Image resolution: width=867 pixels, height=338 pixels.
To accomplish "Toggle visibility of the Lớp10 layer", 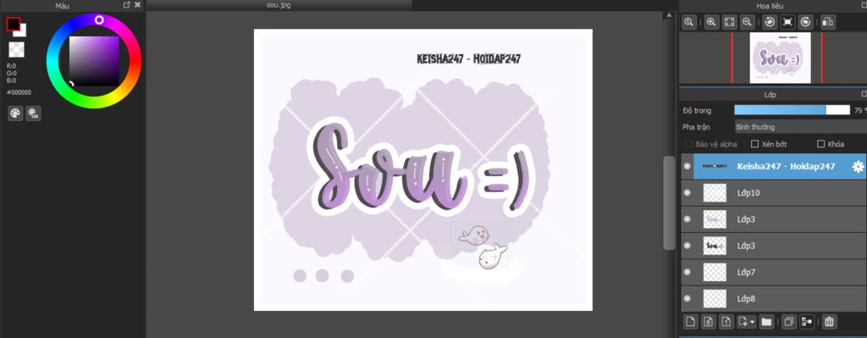I will tap(688, 193).
